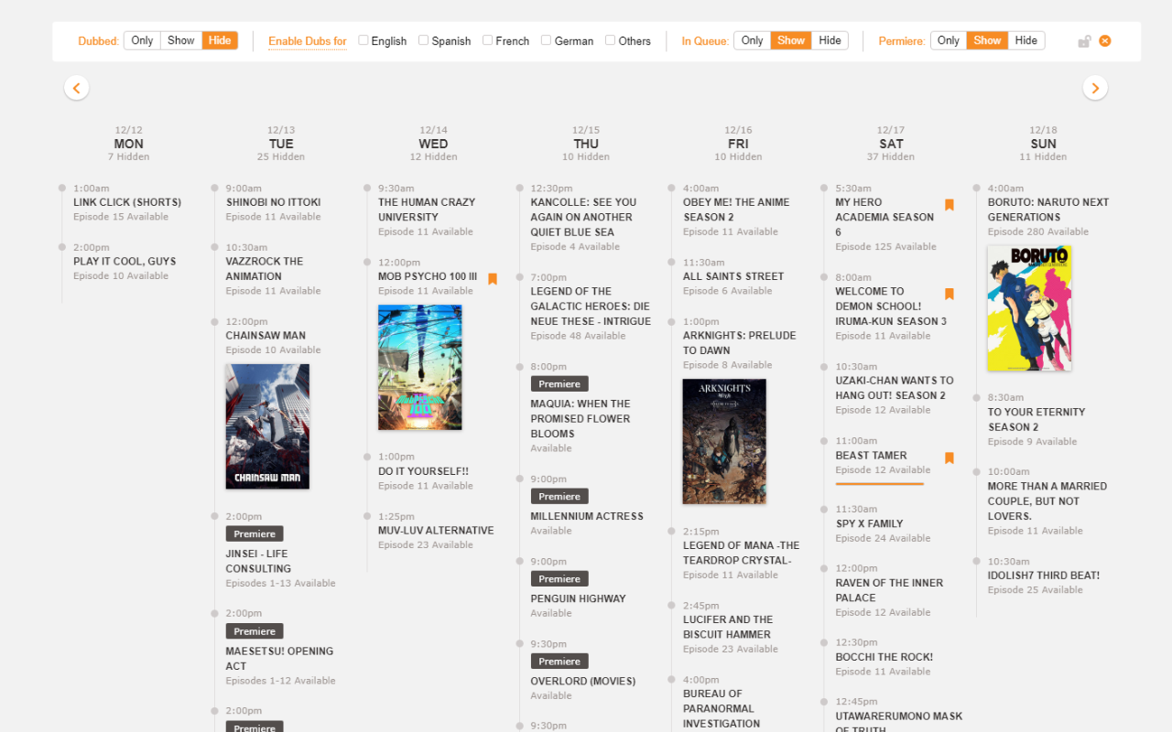1172x732 pixels.
Task: Switch the In Queue filter to Hide
Action: coord(830,40)
